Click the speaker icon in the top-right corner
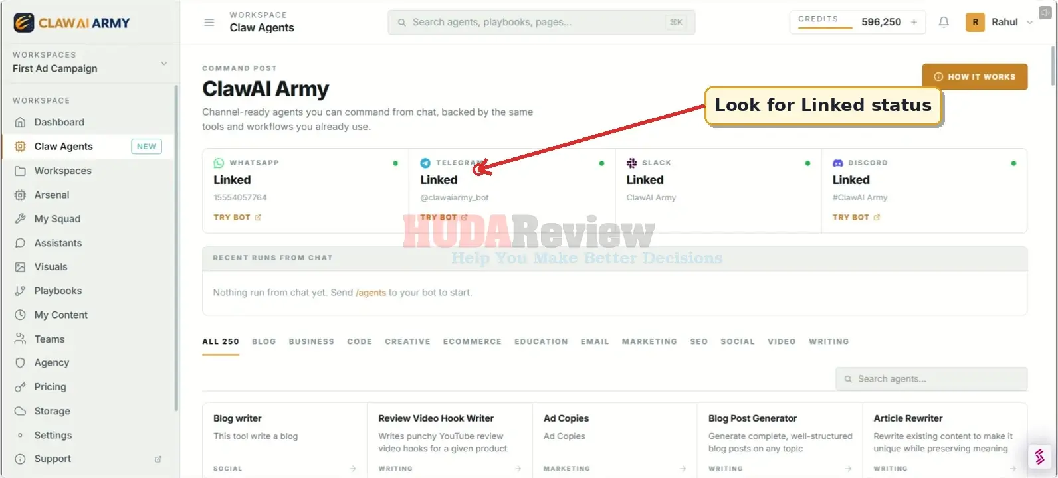 pos(1045,13)
